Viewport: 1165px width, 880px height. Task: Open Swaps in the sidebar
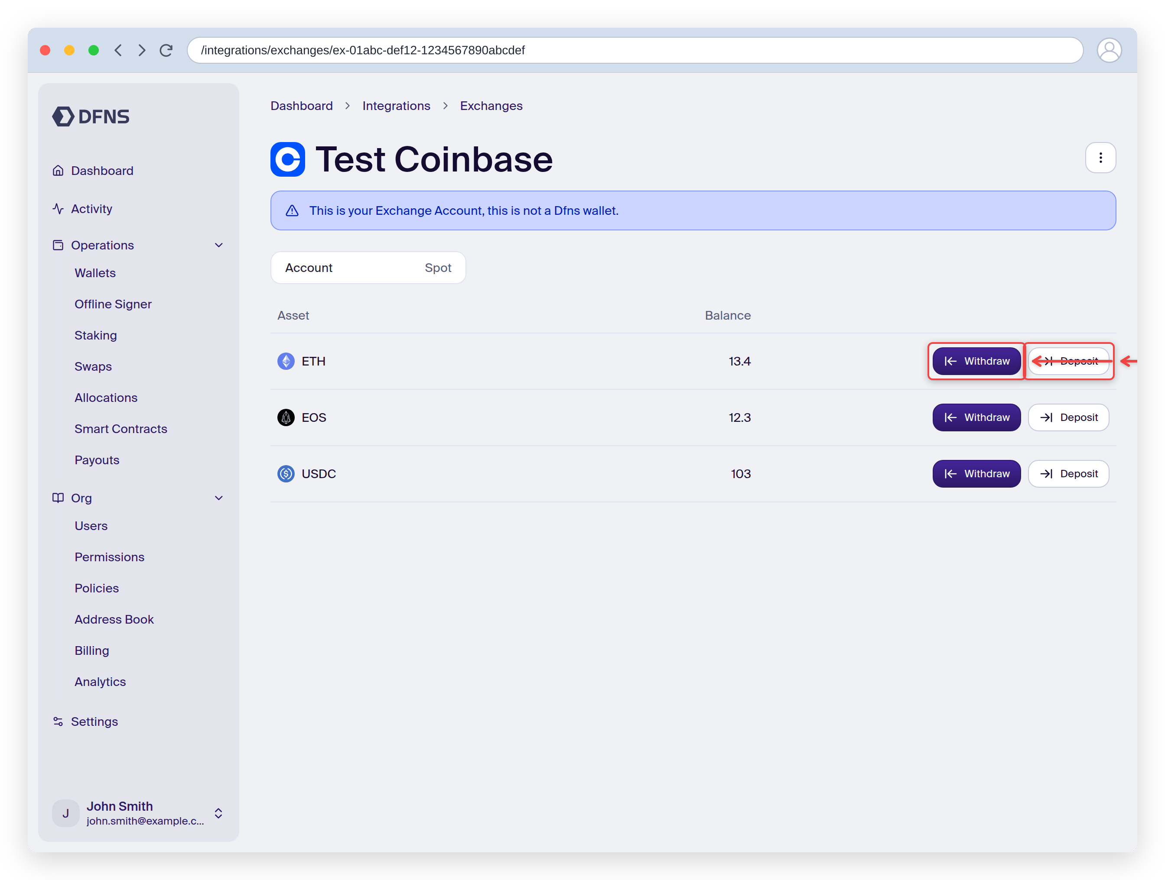pyautogui.click(x=93, y=366)
